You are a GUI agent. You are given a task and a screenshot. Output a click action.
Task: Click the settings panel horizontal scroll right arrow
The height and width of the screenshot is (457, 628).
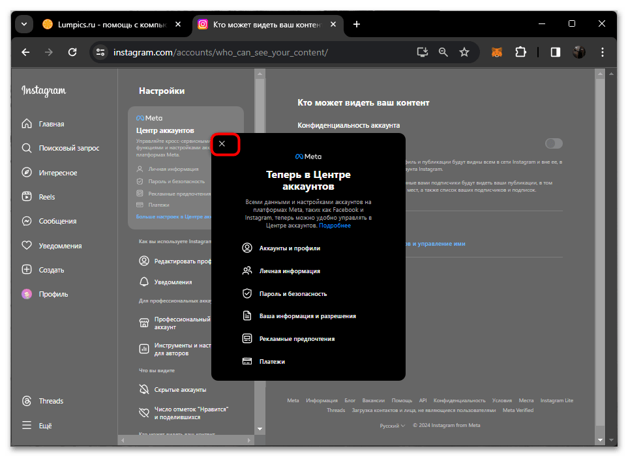tap(248, 440)
